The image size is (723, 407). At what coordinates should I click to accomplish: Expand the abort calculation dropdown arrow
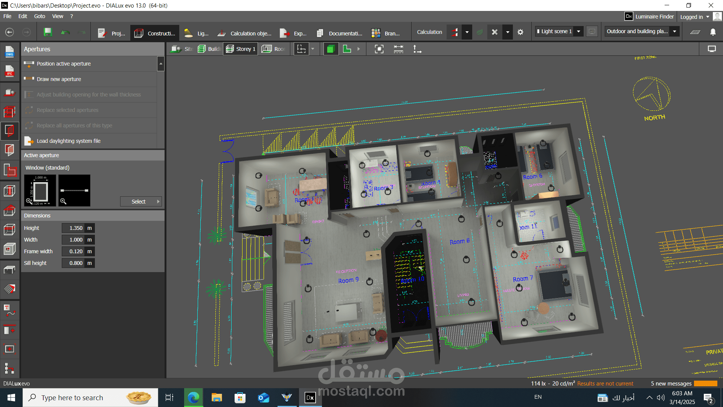pyautogui.click(x=508, y=32)
